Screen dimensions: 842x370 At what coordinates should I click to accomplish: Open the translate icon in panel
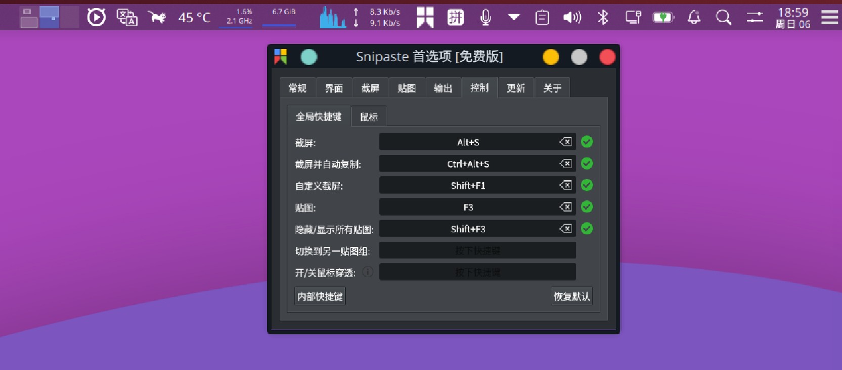pos(127,18)
